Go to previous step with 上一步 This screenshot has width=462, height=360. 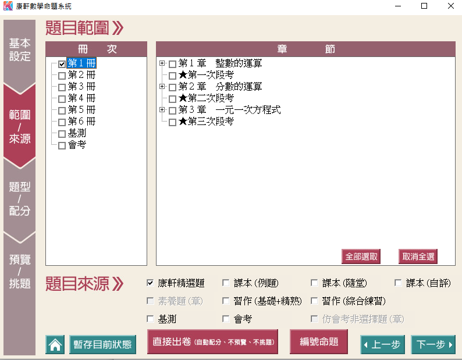[x=382, y=344]
